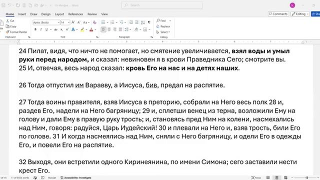Viewport: 320px width, 180px height.
Task: Open the References tab
Action: click(75, 14)
